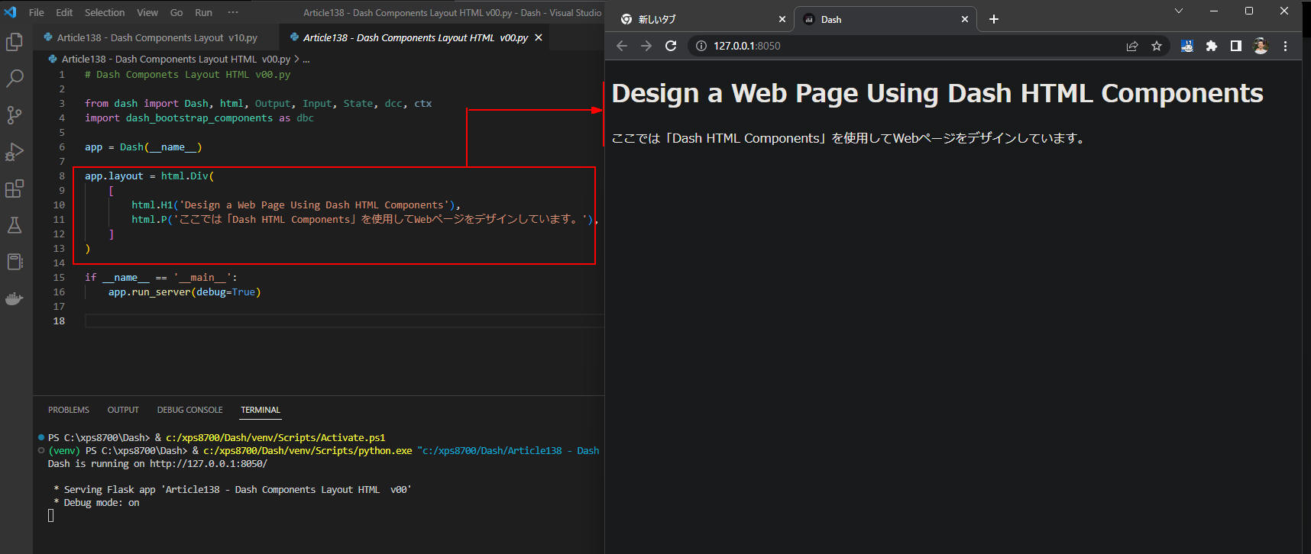This screenshot has width=1311, height=554.
Task: Open the overflow menu in VS Code menu bar
Action: [233, 12]
